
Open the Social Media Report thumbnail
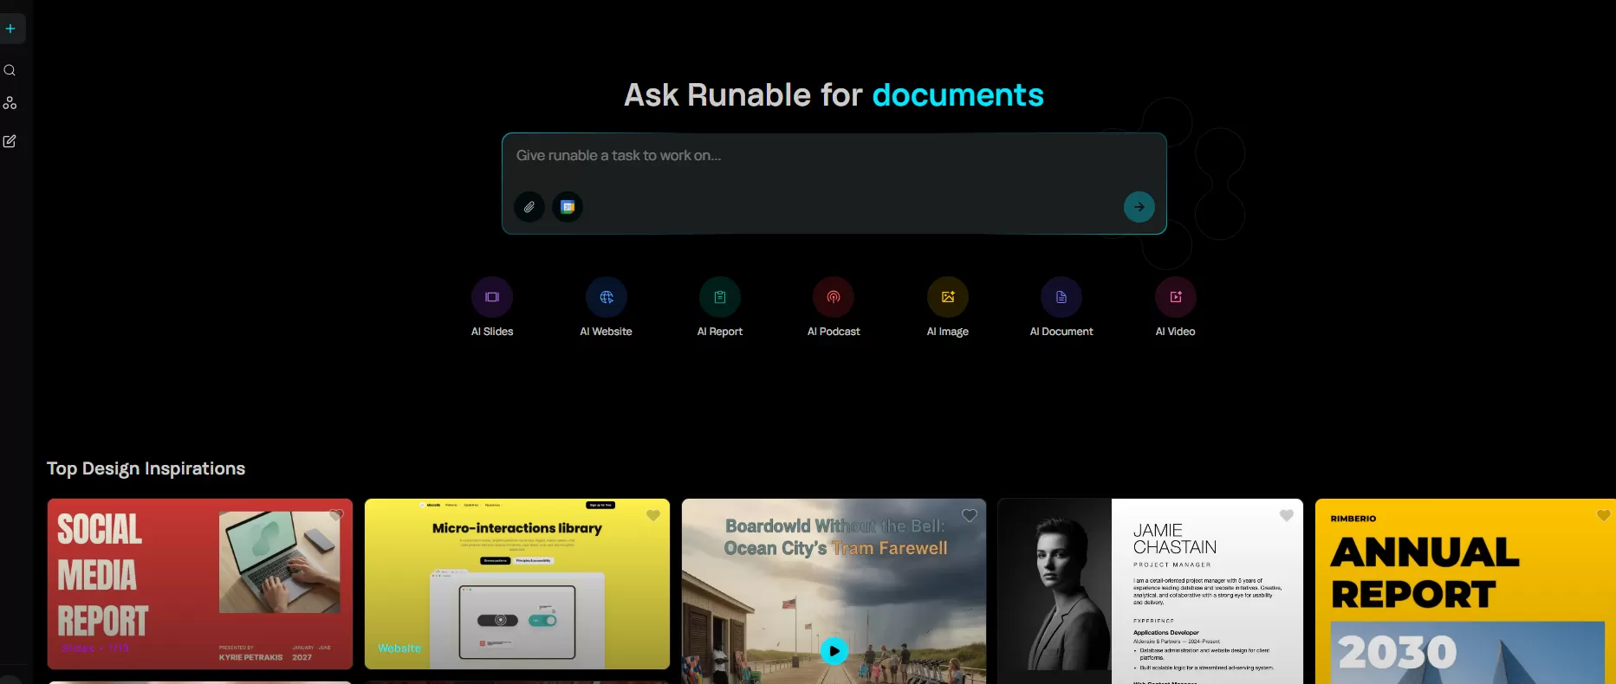[x=200, y=584]
